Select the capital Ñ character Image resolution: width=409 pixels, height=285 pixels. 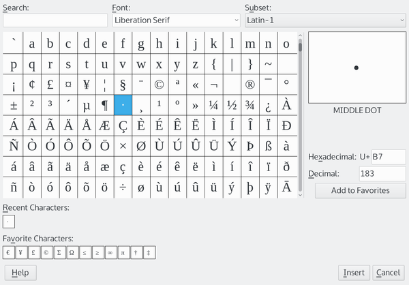click(x=14, y=146)
